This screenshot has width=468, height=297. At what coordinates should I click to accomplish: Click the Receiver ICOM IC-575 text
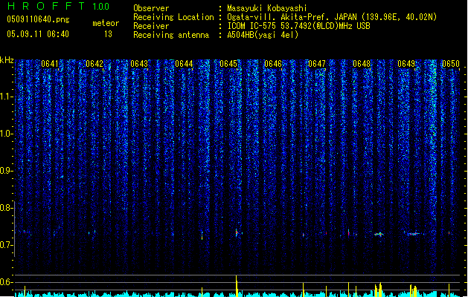click(298, 26)
